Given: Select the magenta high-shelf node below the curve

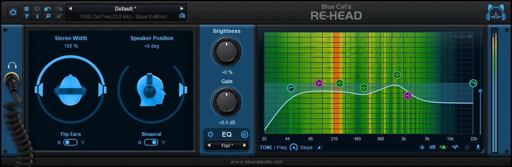Looking at the screenshot, I should coord(407,96).
